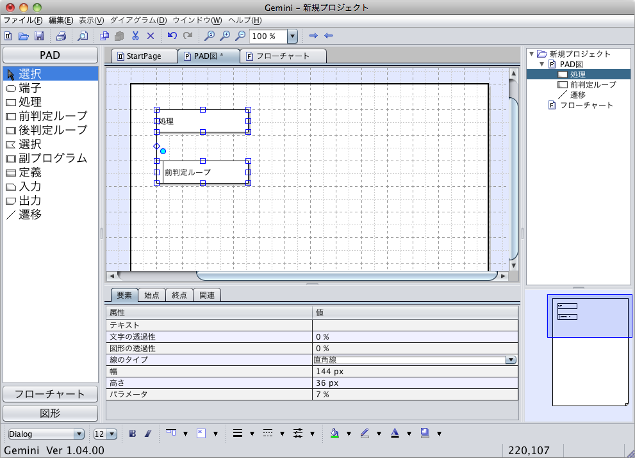The height and width of the screenshot is (458, 635).
Task: Select 前判定ループ in the project tree
Action: (593, 85)
